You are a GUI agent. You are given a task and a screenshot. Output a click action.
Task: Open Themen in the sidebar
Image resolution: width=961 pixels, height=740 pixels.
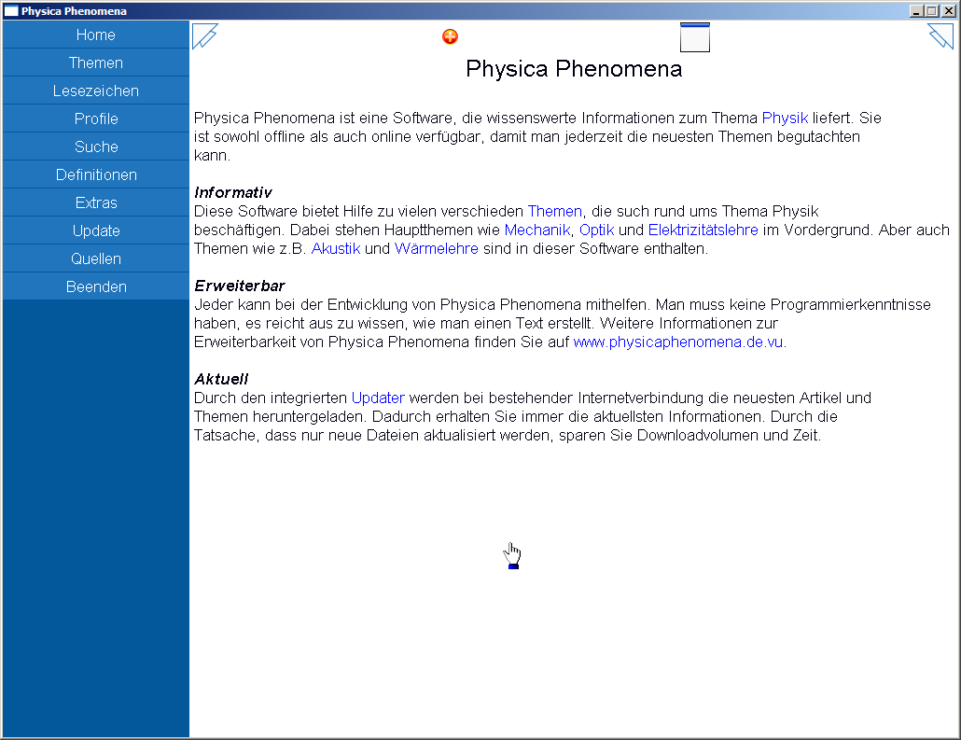click(x=95, y=63)
